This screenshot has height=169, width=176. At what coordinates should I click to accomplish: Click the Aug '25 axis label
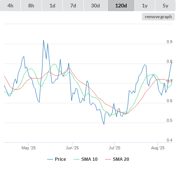(158, 148)
